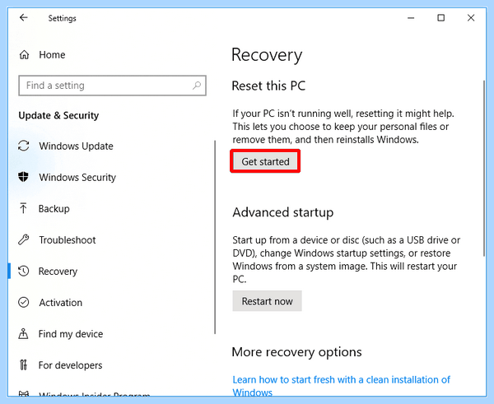Image resolution: width=494 pixels, height=404 pixels.
Task: Close the Settings window
Action: click(471, 17)
